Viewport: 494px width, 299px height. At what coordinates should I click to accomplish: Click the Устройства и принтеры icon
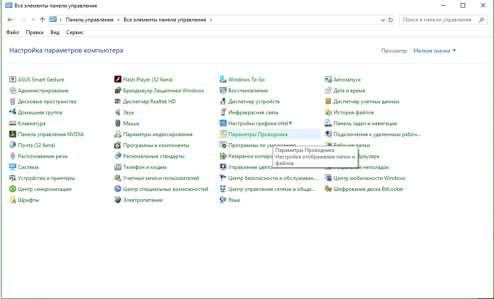point(13,178)
